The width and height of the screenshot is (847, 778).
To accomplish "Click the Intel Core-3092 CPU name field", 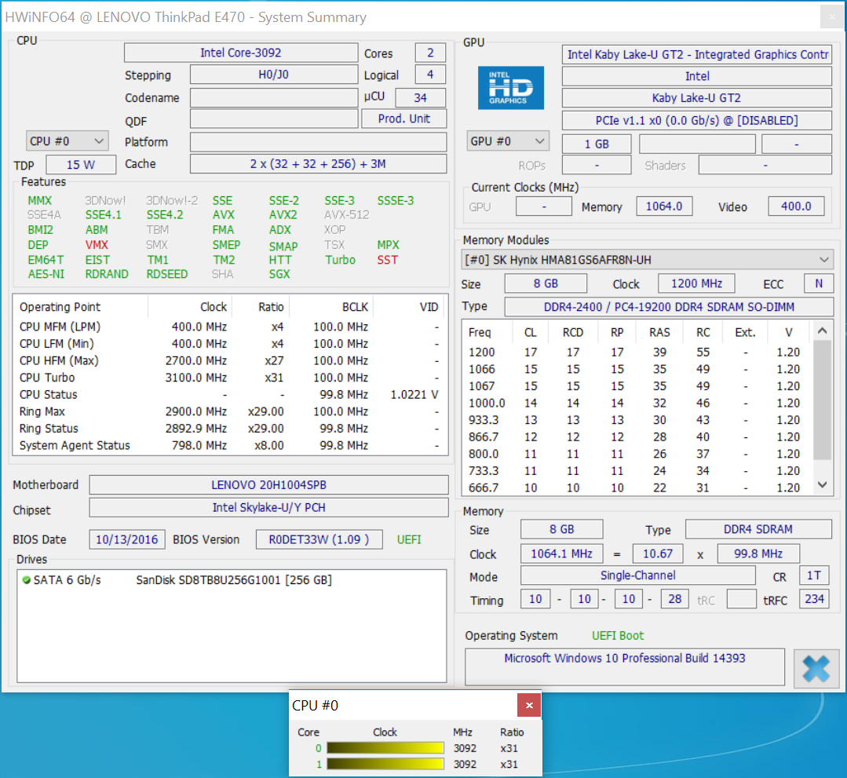I will [x=241, y=53].
